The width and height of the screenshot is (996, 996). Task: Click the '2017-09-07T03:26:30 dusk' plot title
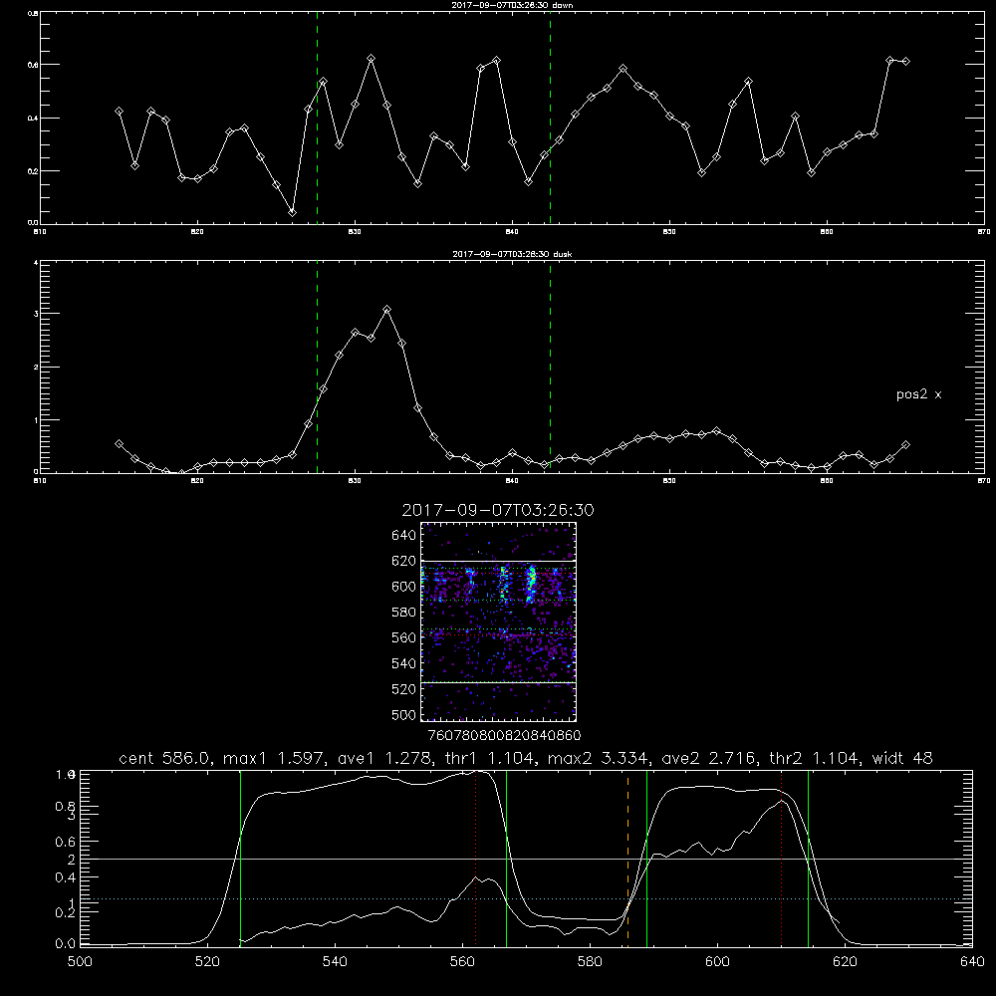(x=512, y=254)
